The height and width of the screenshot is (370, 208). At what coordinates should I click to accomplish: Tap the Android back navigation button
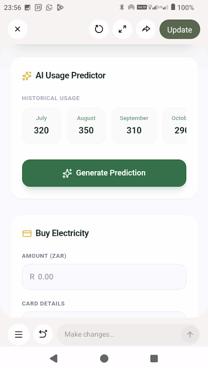point(54,358)
